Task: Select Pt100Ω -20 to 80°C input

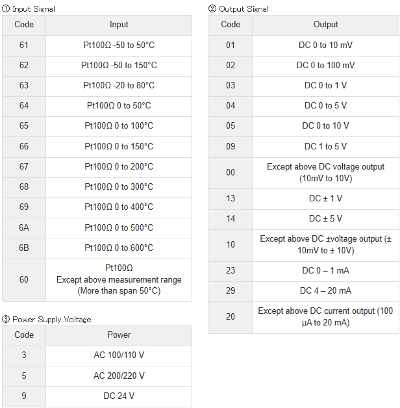Action: coord(119,86)
